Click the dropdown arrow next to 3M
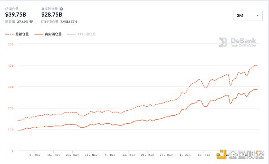Image resolution: width=269 pixels, height=164 pixels. 257,15
